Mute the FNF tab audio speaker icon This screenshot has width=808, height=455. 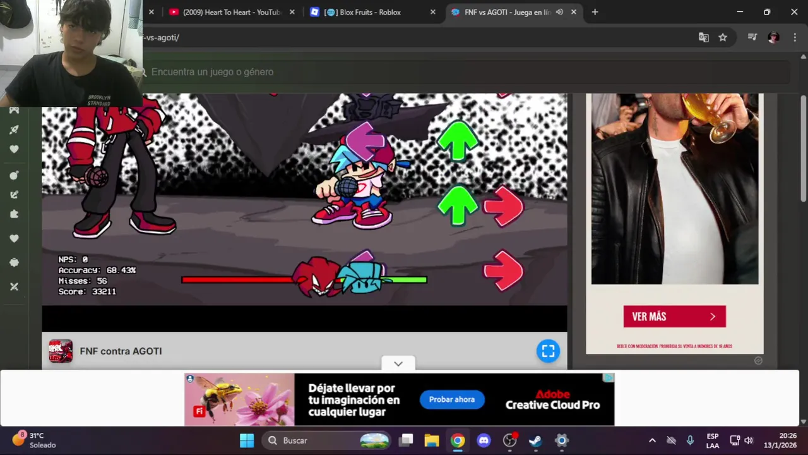click(x=559, y=12)
